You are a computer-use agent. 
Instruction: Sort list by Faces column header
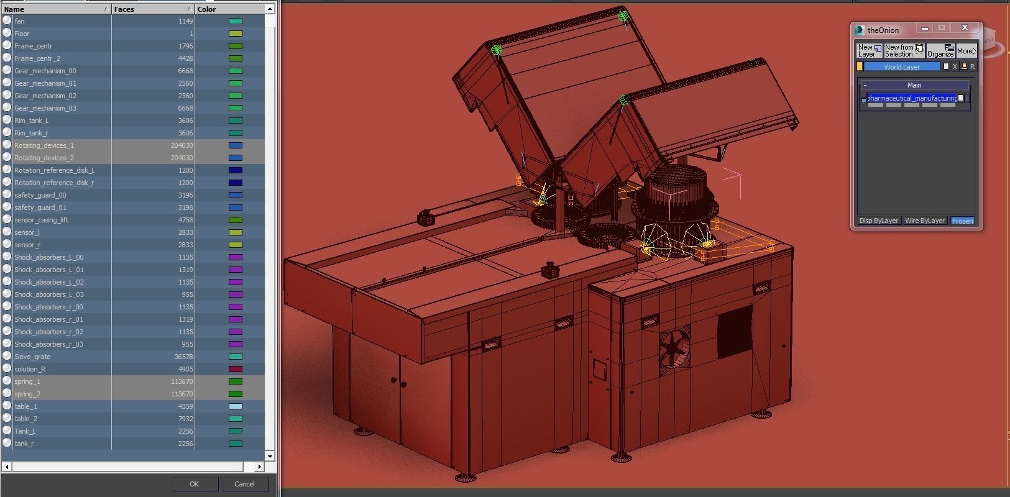pyautogui.click(x=153, y=9)
